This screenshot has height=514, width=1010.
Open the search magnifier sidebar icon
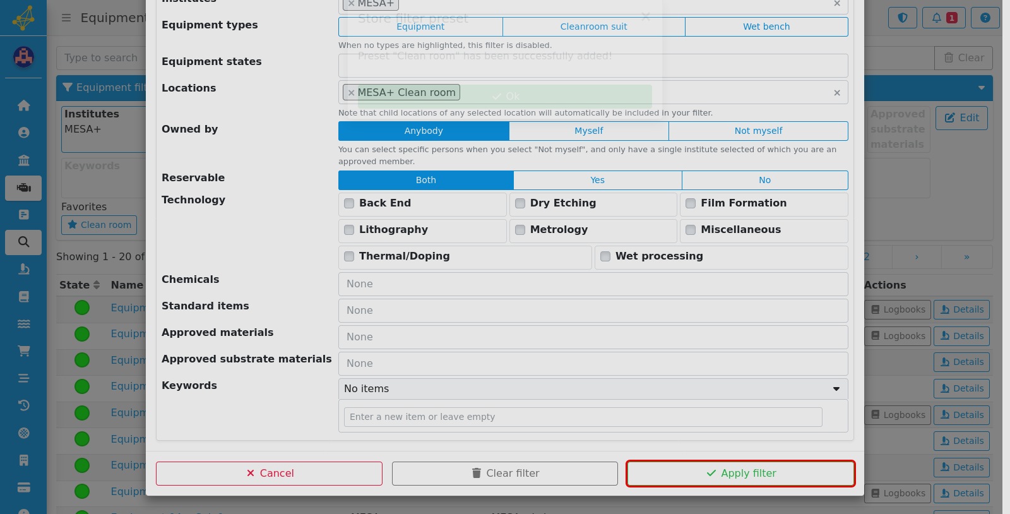click(23, 242)
